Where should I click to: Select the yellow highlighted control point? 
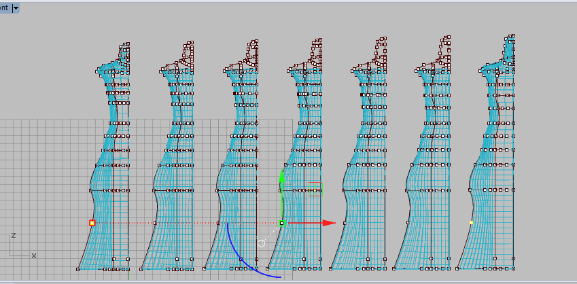point(92,223)
